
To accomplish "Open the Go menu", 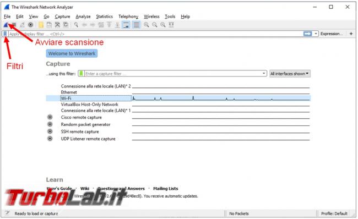I will tap(46, 17).
